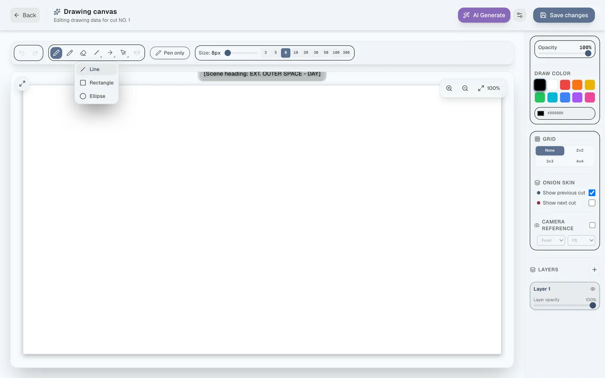Set grid to 2x2
Screen dimensions: 605x378
(580, 150)
